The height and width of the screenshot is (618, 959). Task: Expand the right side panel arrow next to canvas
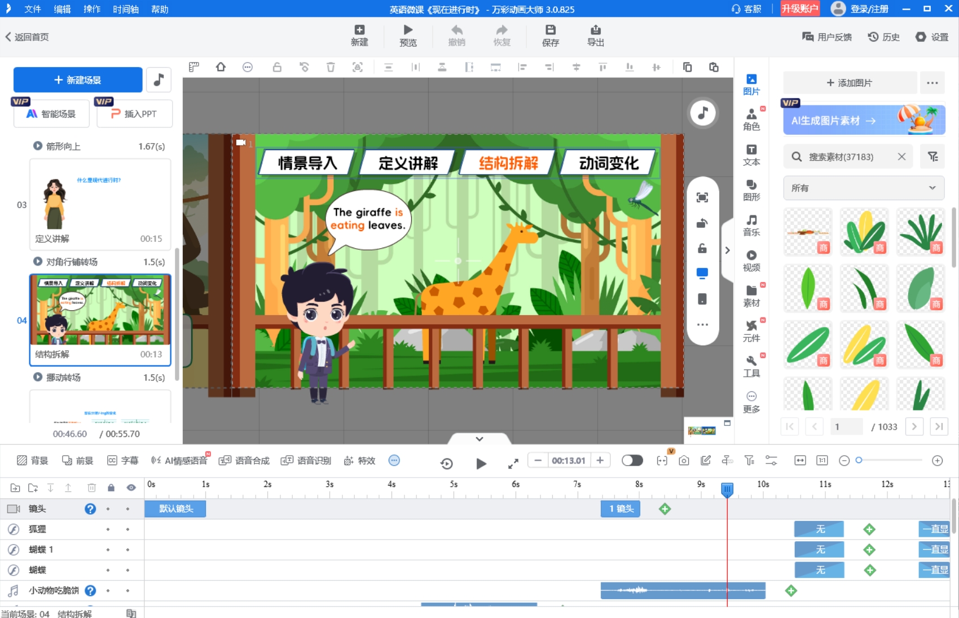tap(728, 250)
